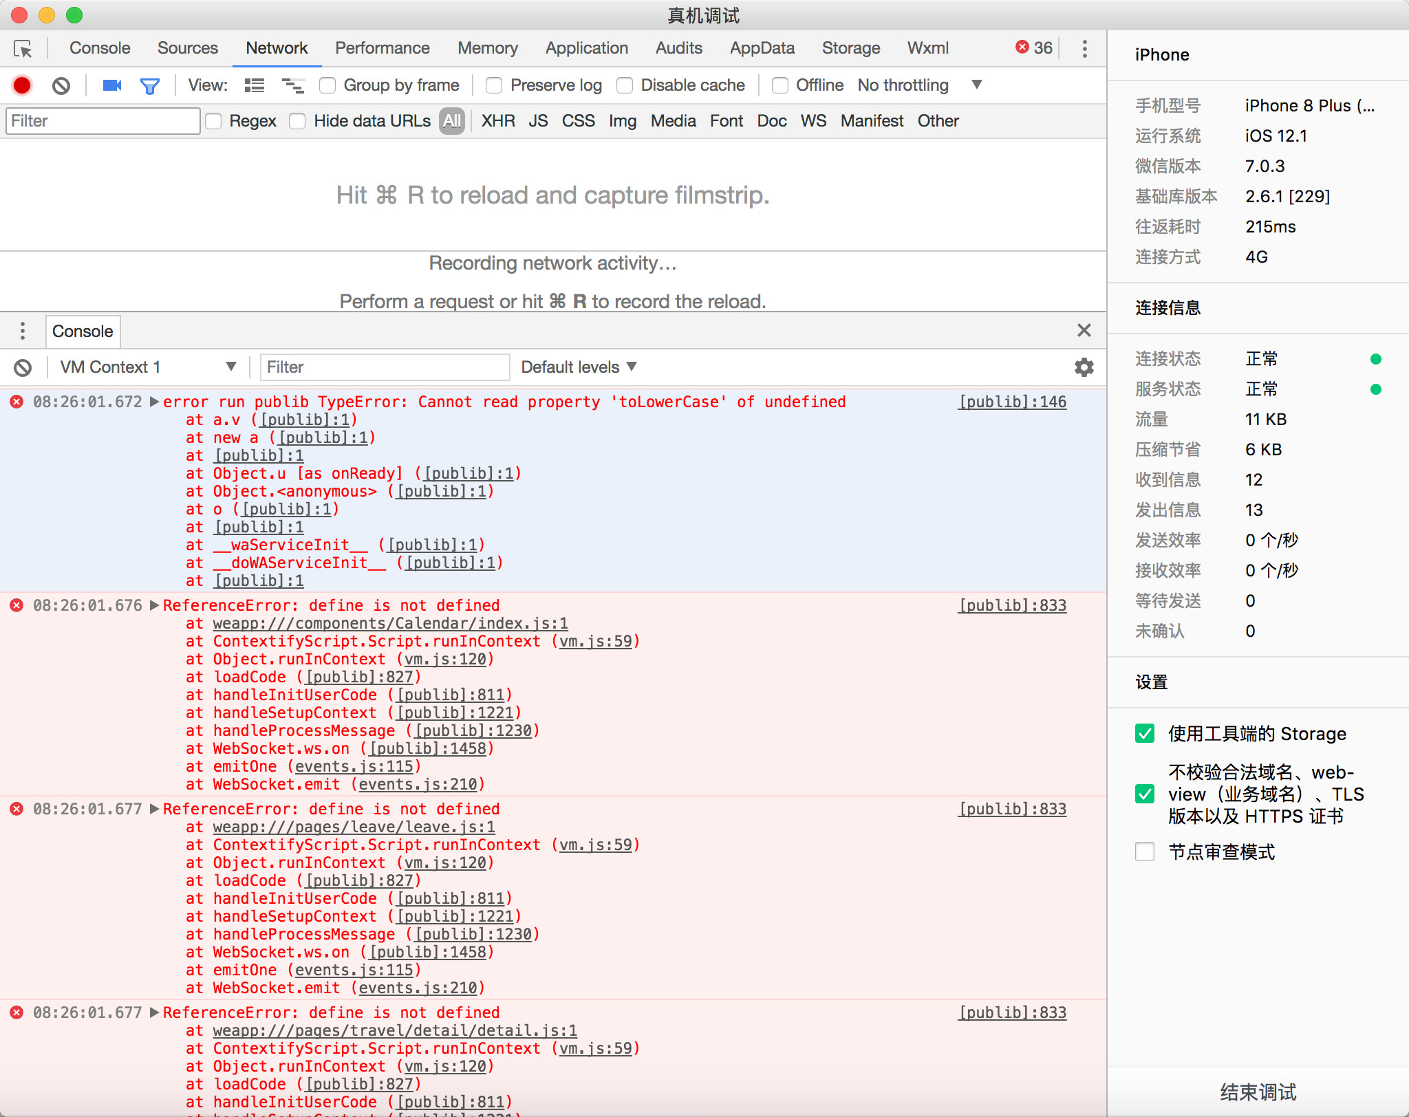1409x1117 pixels.
Task: Open the No throttling dropdown
Action: pos(920,85)
